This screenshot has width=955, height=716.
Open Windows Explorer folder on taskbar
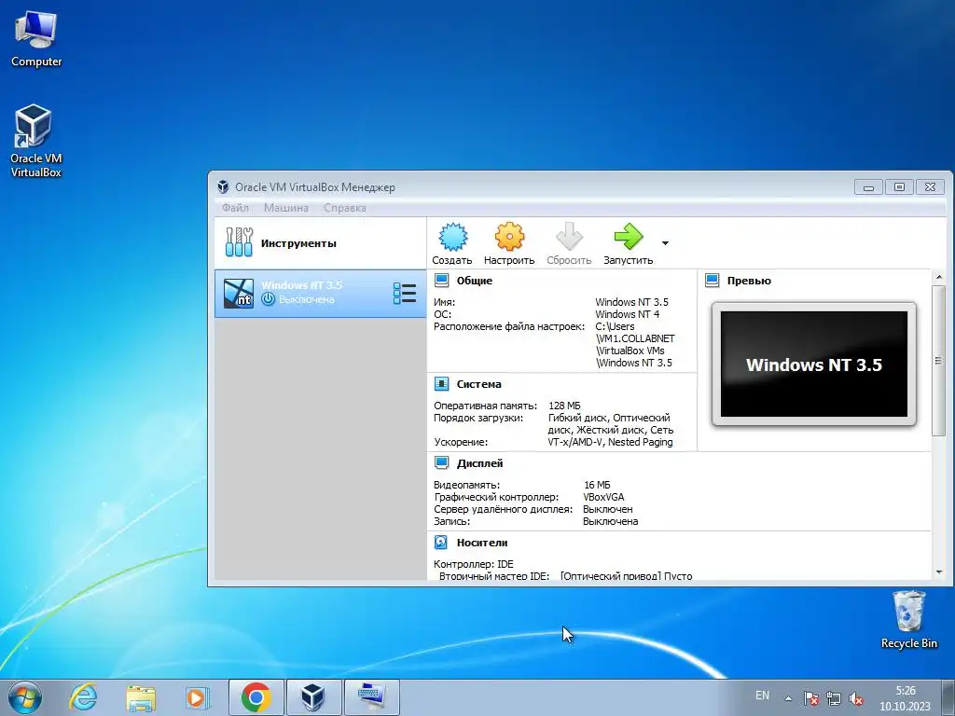point(141,697)
